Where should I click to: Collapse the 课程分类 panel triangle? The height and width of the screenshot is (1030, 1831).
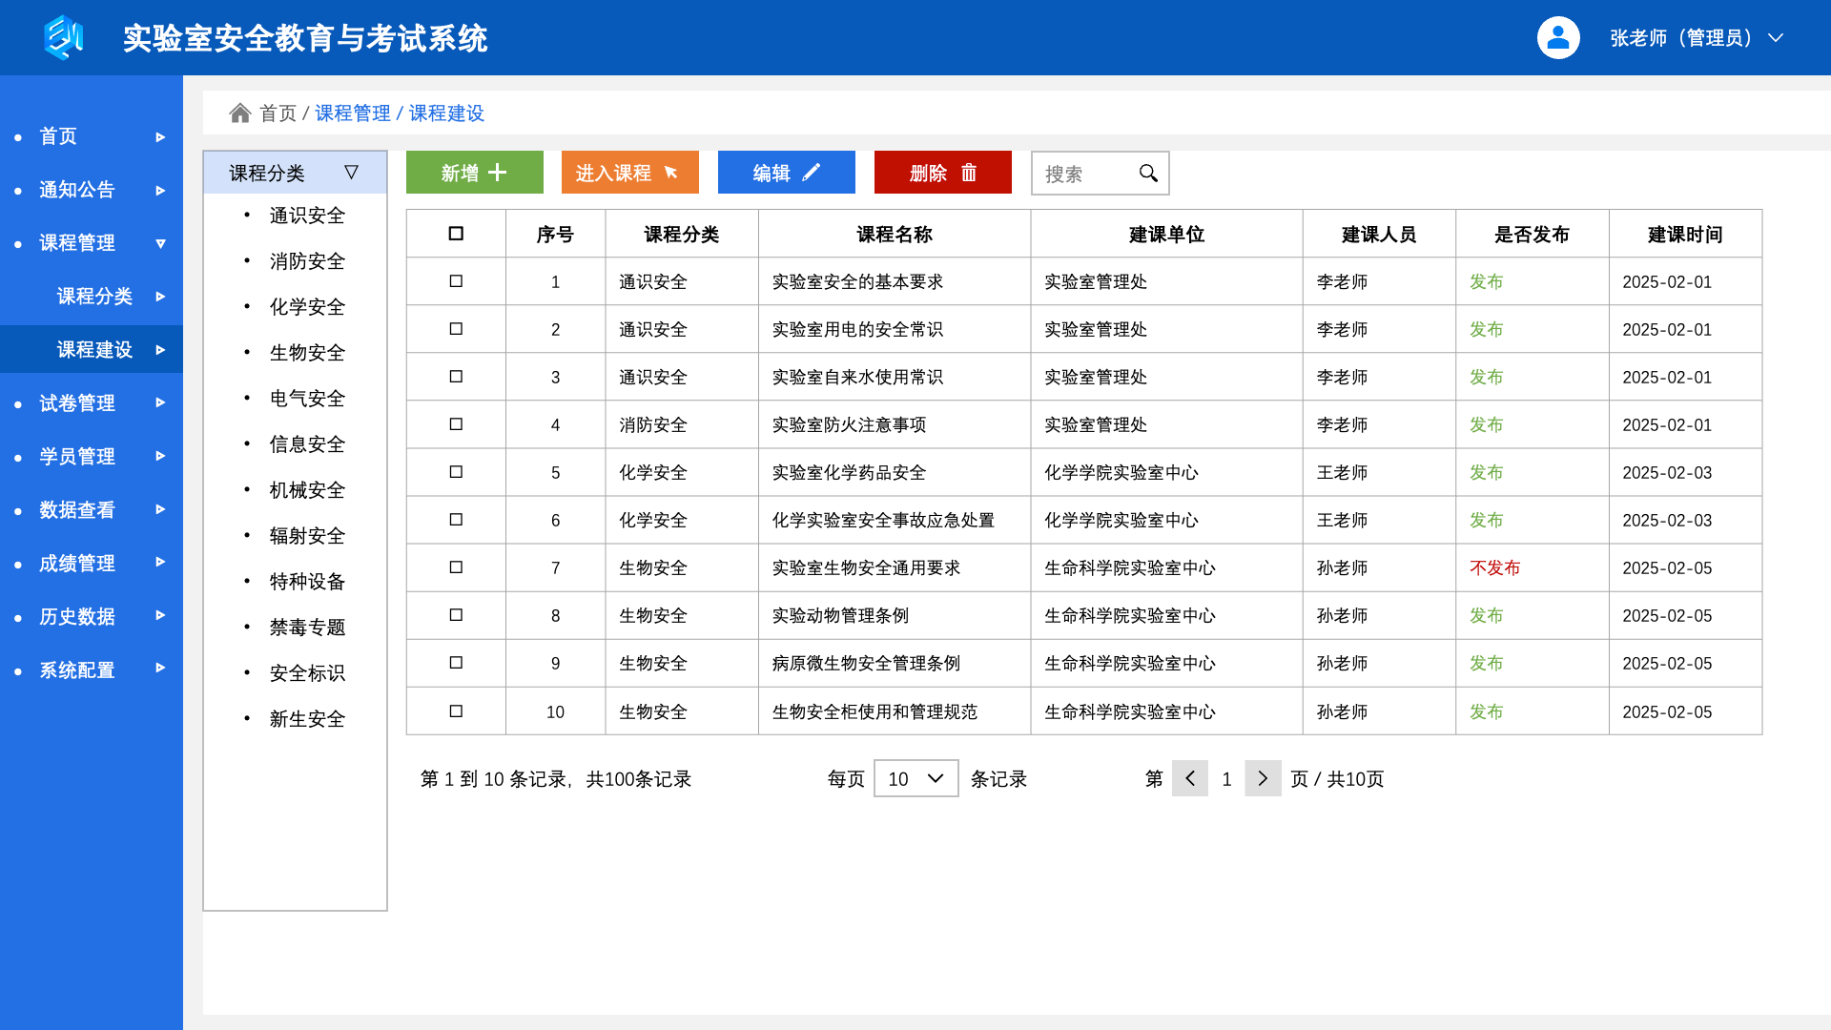click(x=351, y=173)
